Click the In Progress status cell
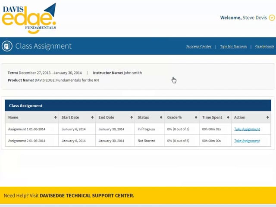The image size is (276, 207). pos(150,129)
